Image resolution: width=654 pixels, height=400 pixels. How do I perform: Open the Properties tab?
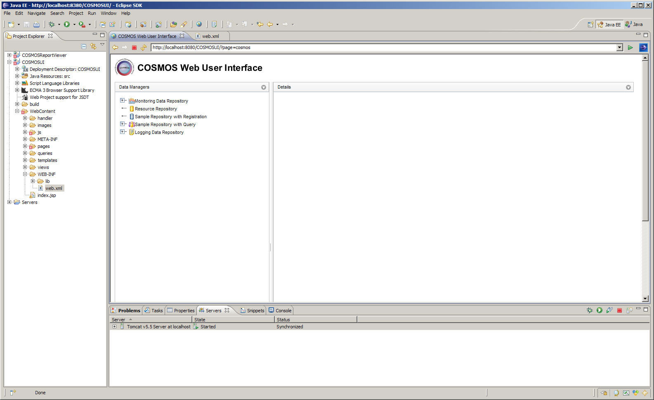[181, 311]
